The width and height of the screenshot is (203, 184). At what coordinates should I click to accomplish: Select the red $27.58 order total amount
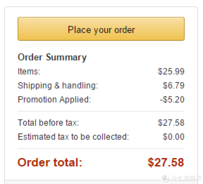point(166,162)
